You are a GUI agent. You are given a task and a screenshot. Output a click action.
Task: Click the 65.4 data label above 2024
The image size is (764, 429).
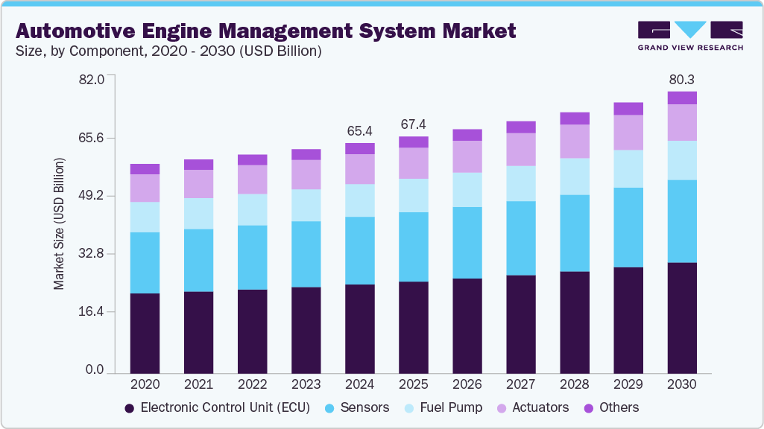[x=359, y=131]
